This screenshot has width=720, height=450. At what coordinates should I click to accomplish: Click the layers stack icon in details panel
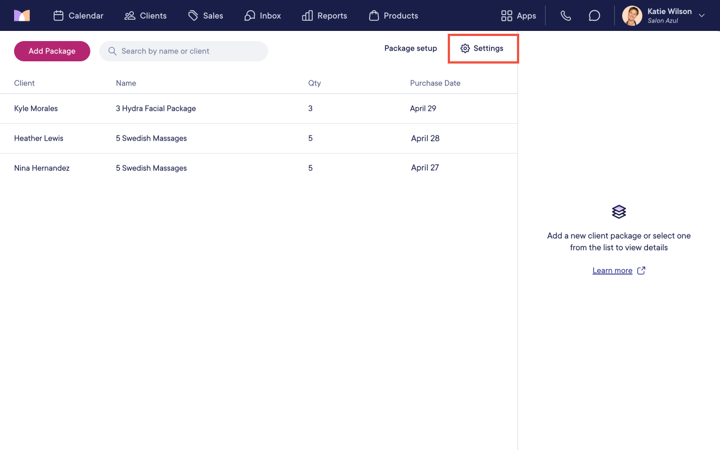click(x=619, y=212)
